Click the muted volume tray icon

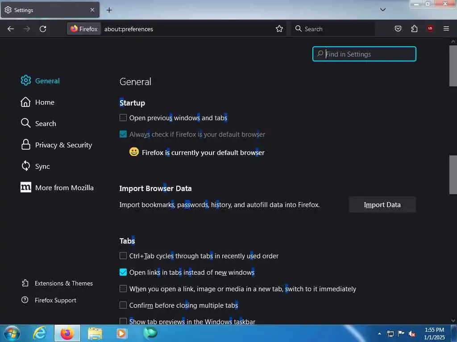pos(412,334)
